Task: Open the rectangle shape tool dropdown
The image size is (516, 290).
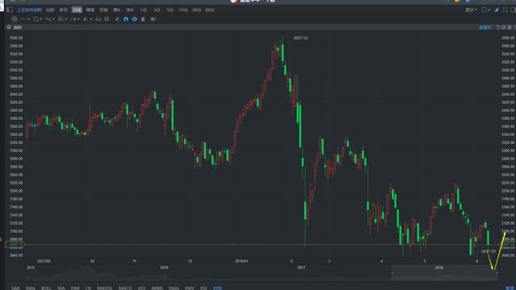Action: click(40, 19)
